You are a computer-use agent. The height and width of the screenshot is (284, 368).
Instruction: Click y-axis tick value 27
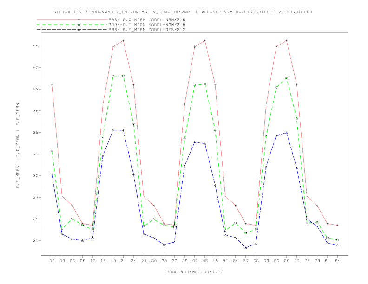35,197
